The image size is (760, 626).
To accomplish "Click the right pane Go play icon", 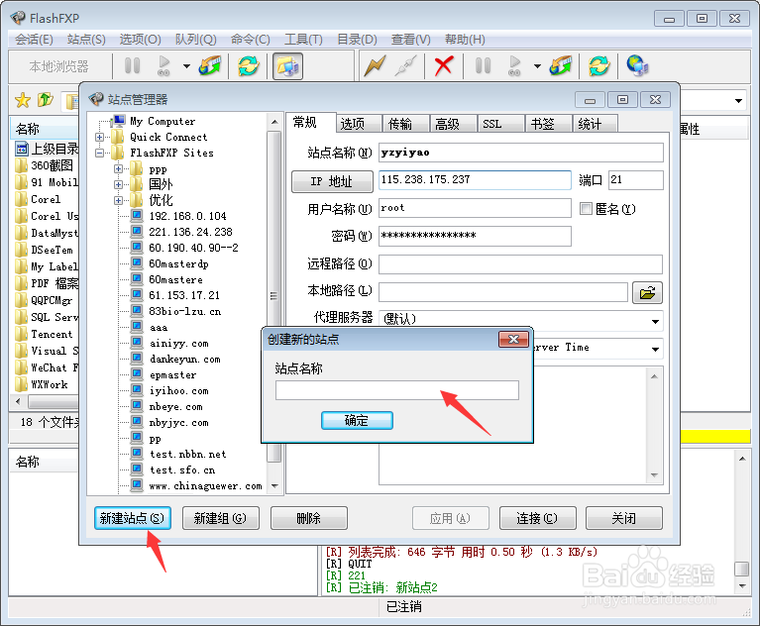I will click(514, 65).
